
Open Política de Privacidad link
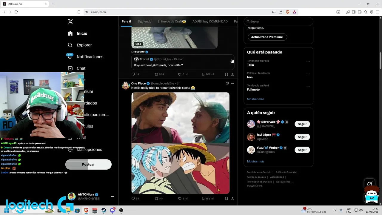[x=286, y=172]
